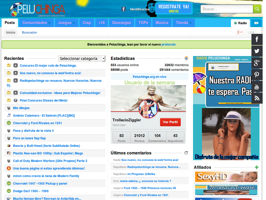
Task: Click the REGISTRATE YA! GRATIS button
Action: click(174, 9)
